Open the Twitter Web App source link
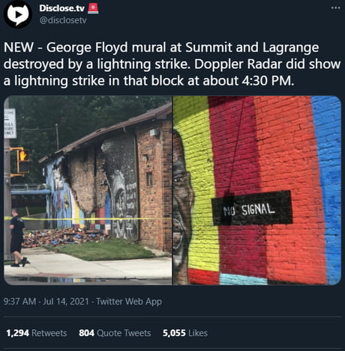 coord(129,302)
